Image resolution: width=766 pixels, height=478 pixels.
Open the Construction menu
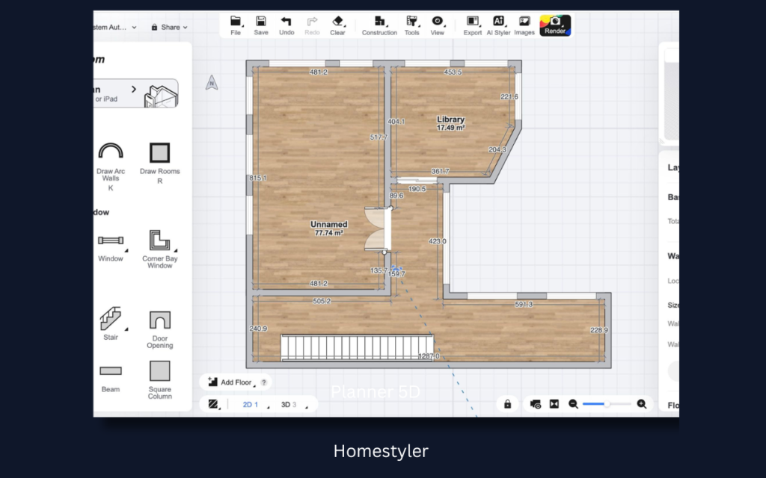(379, 24)
